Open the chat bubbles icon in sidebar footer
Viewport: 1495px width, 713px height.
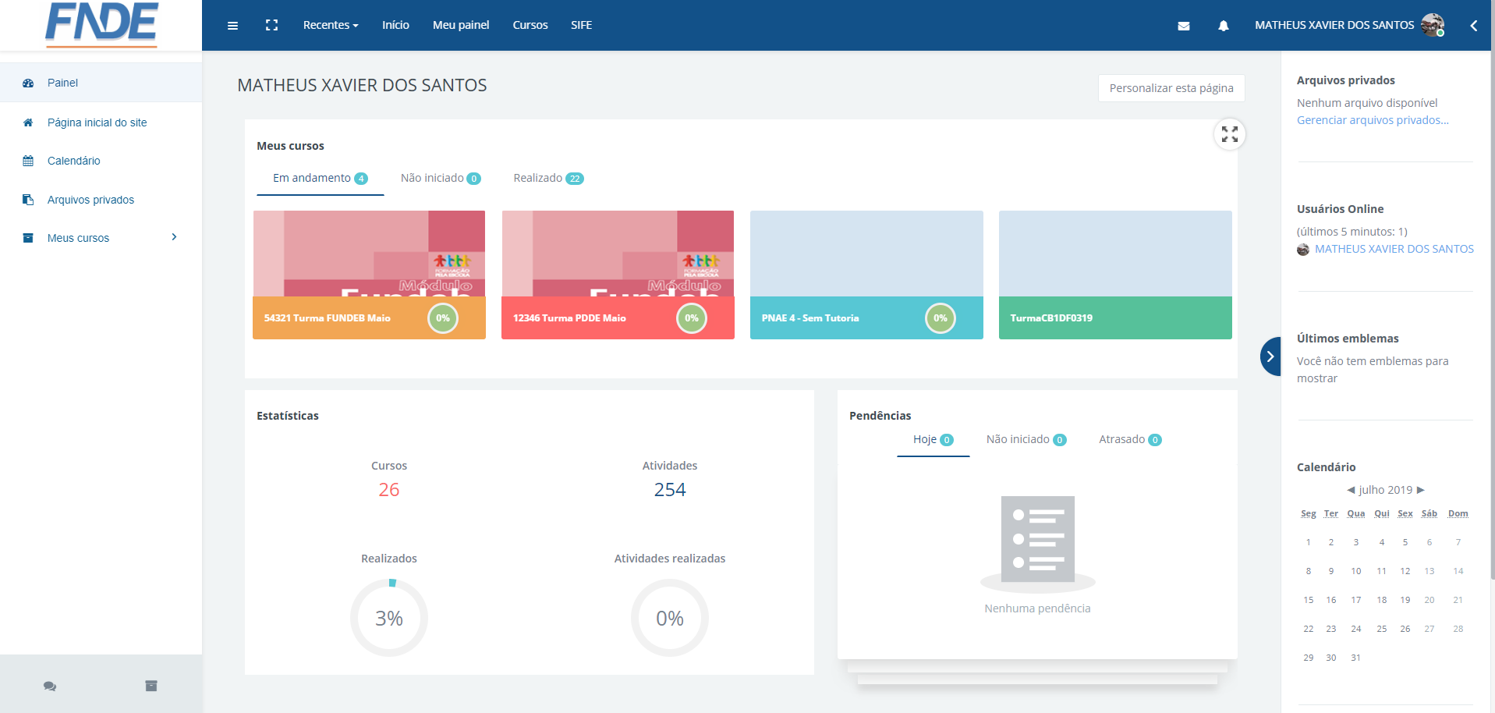50,686
